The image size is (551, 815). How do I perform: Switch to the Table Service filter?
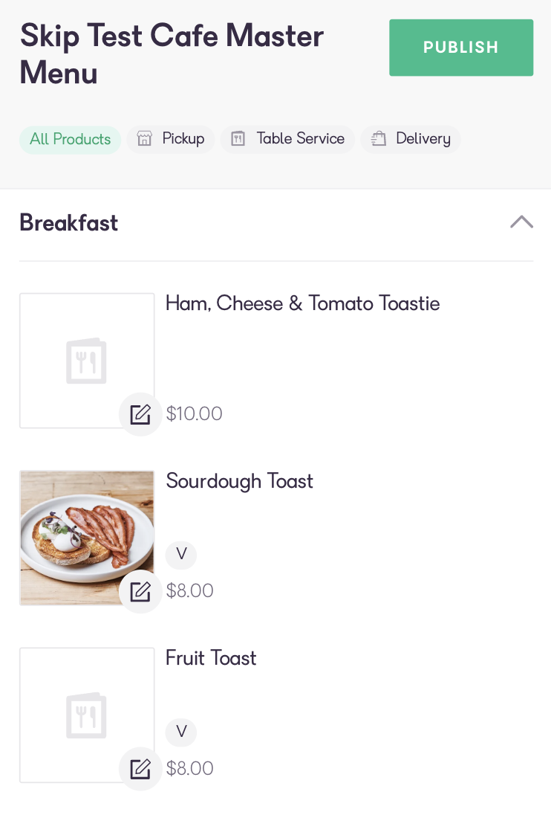click(x=287, y=139)
